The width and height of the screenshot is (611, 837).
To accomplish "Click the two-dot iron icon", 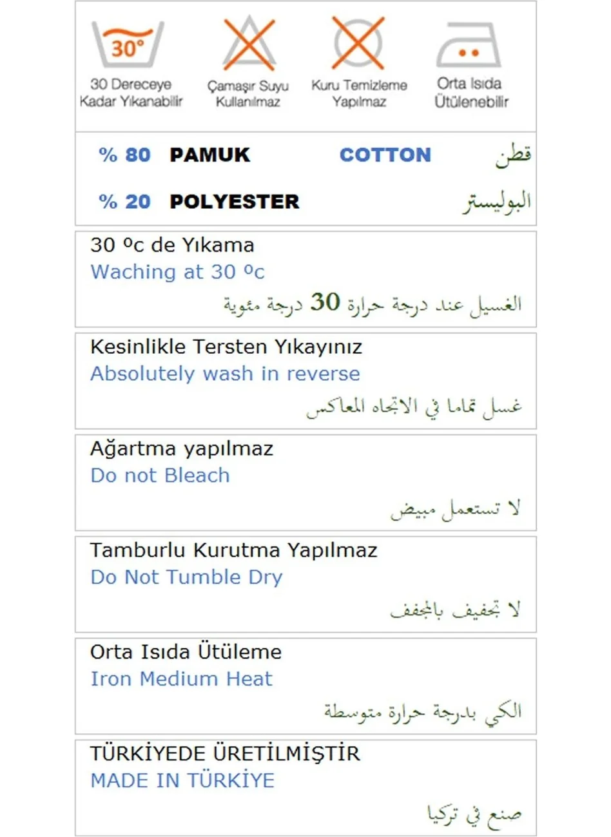I will (x=468, y=44).
